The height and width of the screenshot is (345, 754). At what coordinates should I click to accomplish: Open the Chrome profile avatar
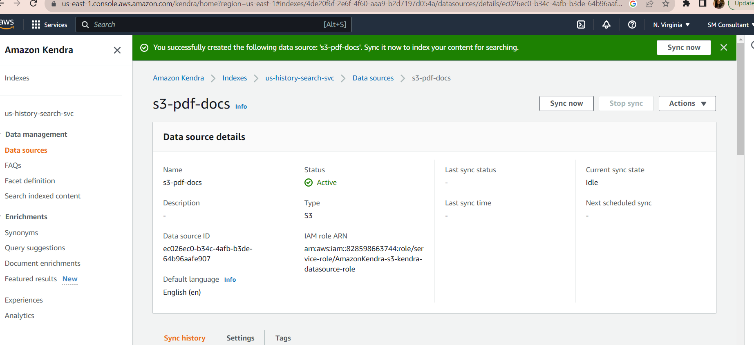coord(718,4)
